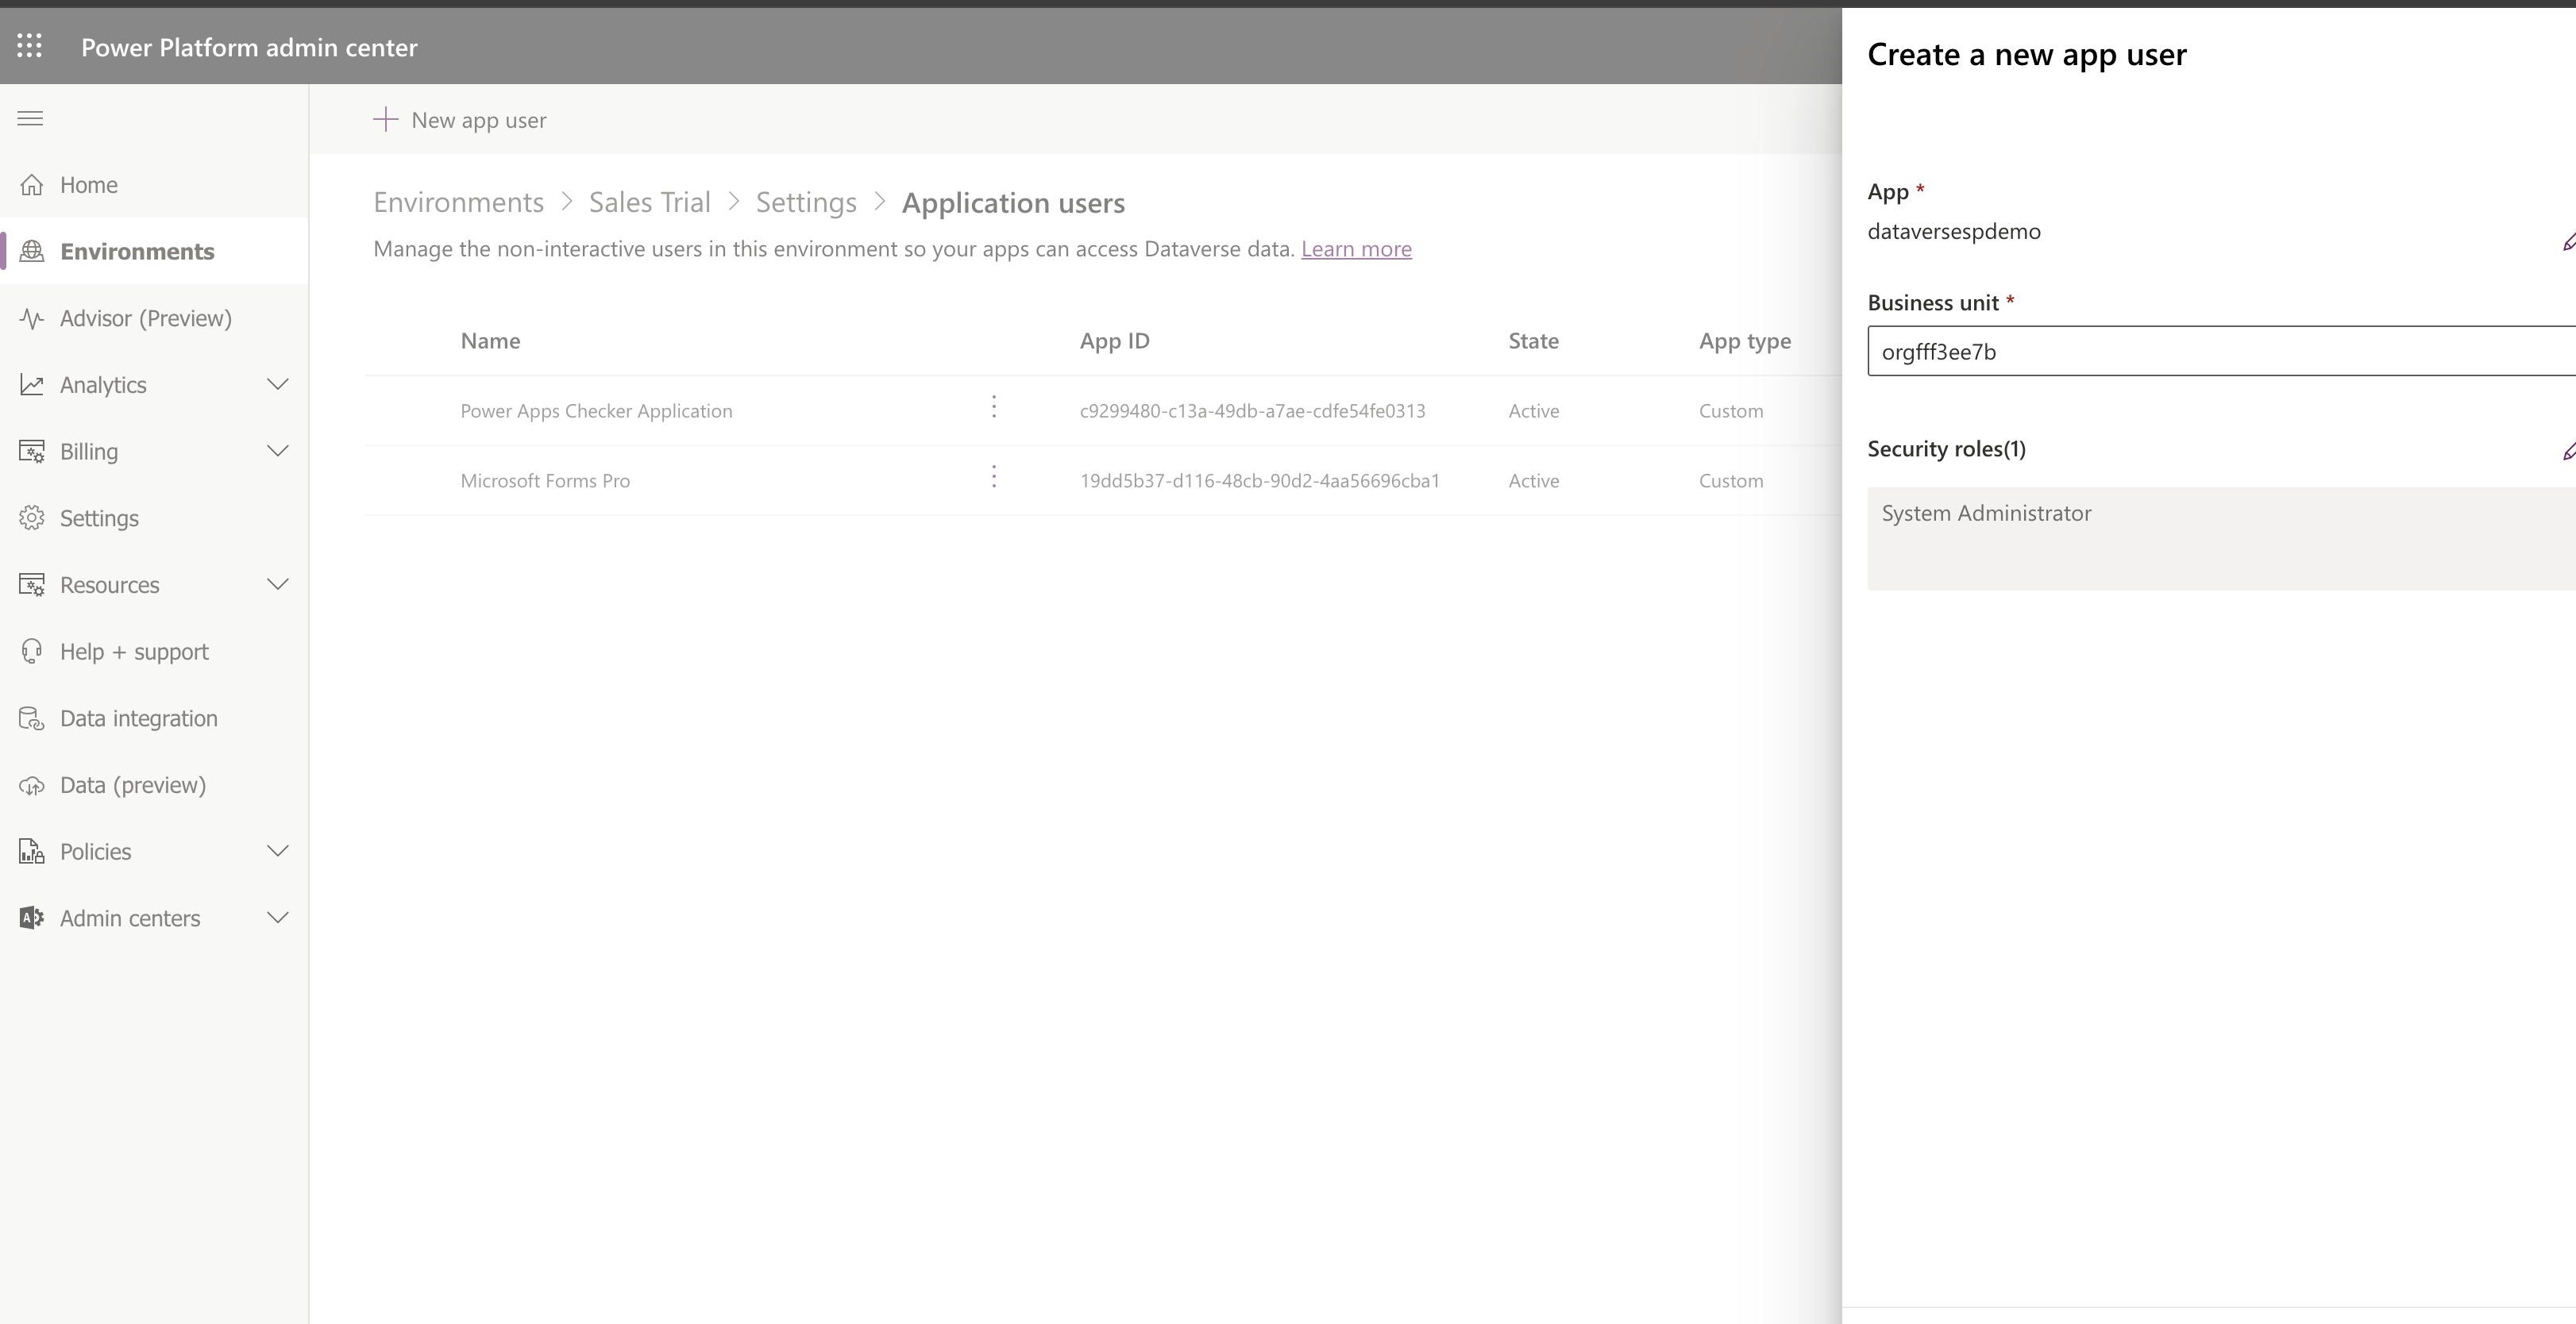Expand the Resources chevron
Viewport: 2576px width, 1324px height.
[278, 584]
